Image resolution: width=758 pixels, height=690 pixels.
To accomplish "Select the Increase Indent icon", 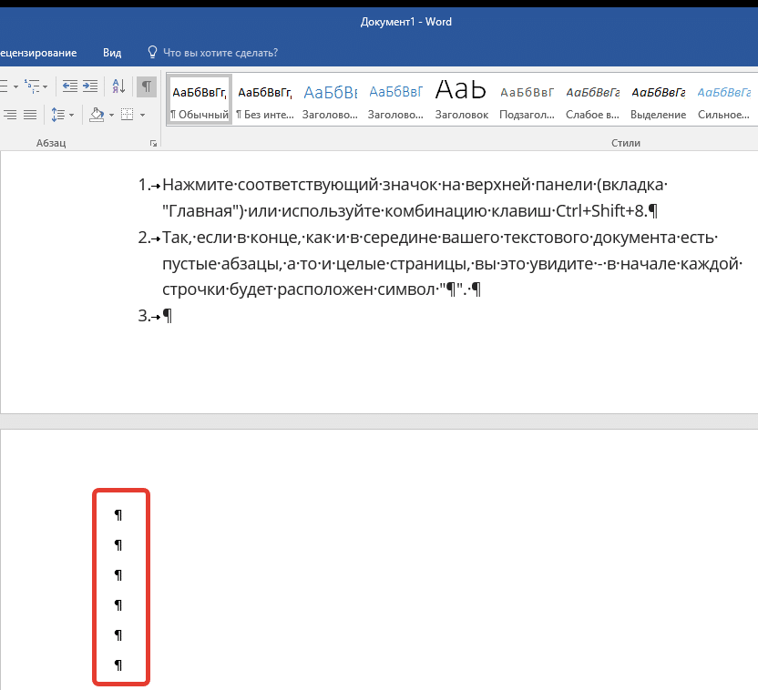I will [x=90, y=85].
